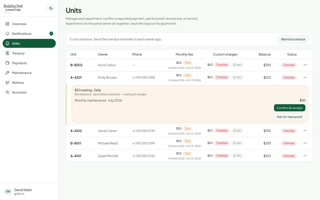
Task: Click the Remind overdue button
Action: (293, 39)
